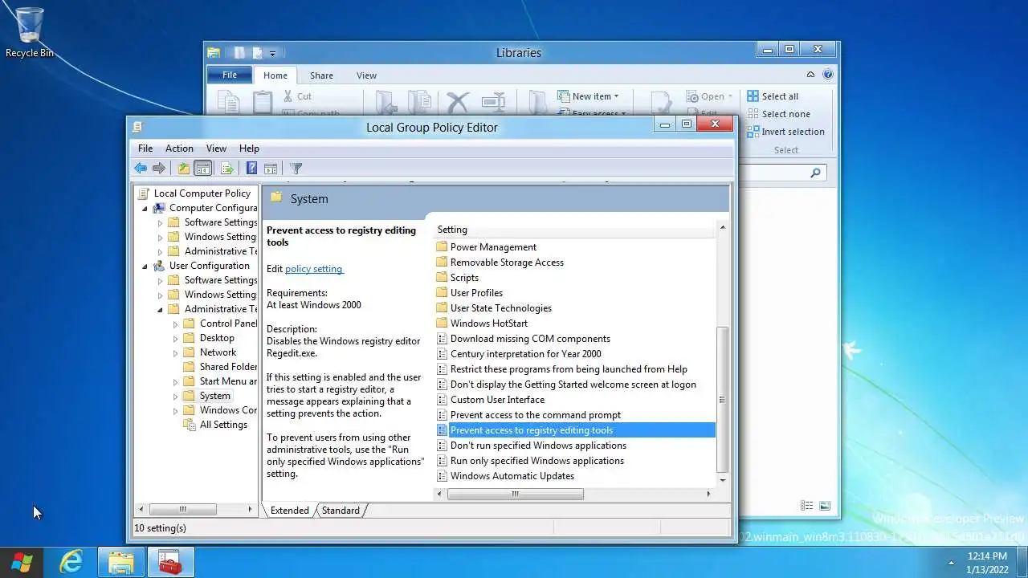Click the red toolbox taskbar icon
1028x578 pixels.
[x=170, y=563]
